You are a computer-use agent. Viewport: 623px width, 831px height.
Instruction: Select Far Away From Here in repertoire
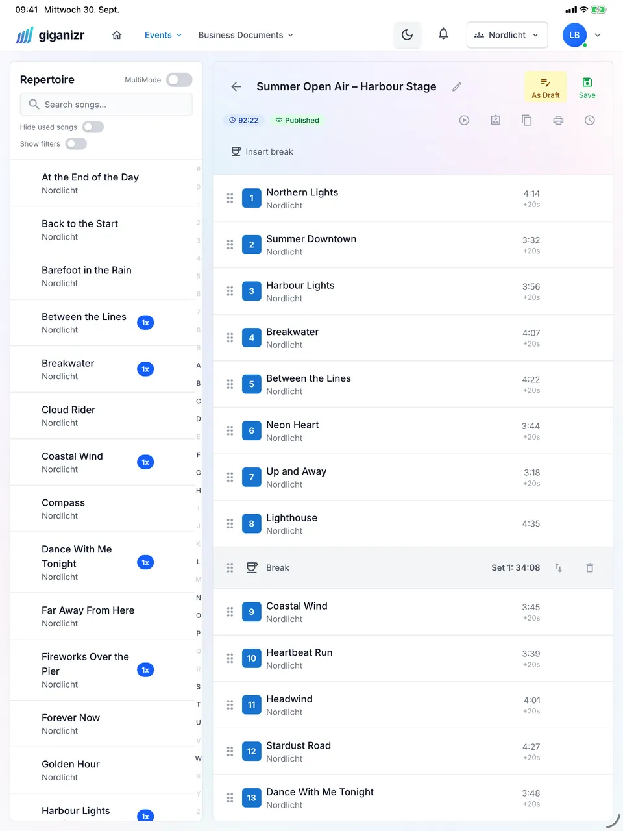103,616
